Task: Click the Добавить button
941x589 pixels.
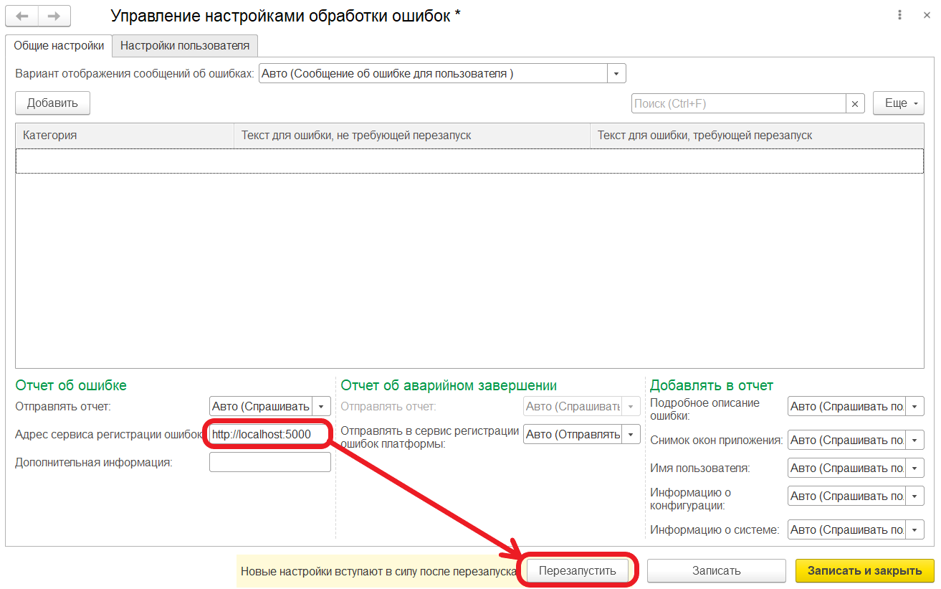Action: coord(52,103)
